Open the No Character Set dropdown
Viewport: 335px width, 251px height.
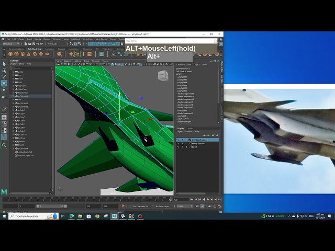point(141,207)
